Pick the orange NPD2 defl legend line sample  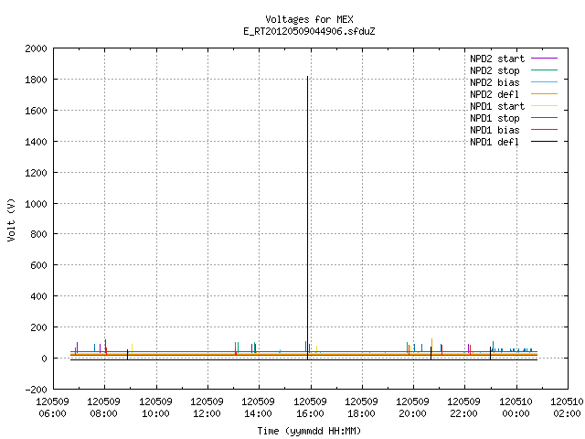click(545, 94)
